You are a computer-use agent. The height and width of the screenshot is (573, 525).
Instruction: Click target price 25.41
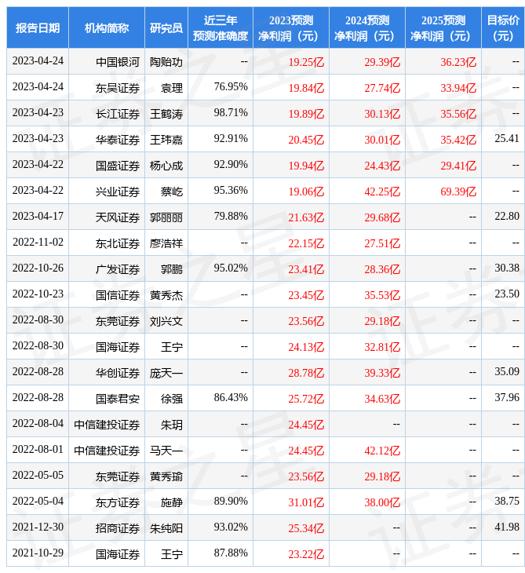pos(507,138)
